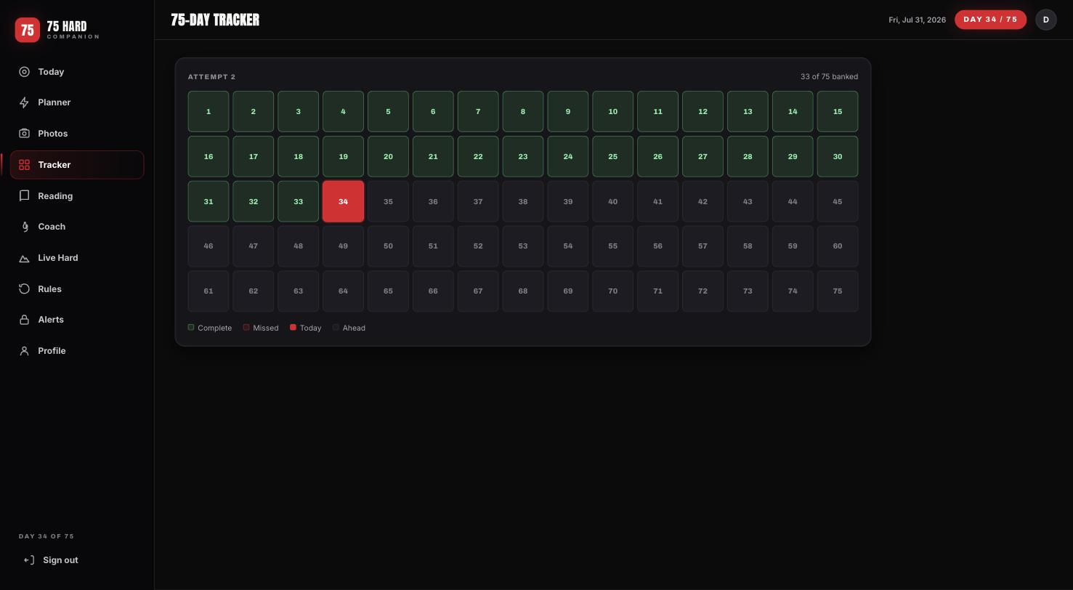The height and width of the screenshot is (590, 1073).
Task: Select upcoming day 53 tile
Action: pos(523,246)
